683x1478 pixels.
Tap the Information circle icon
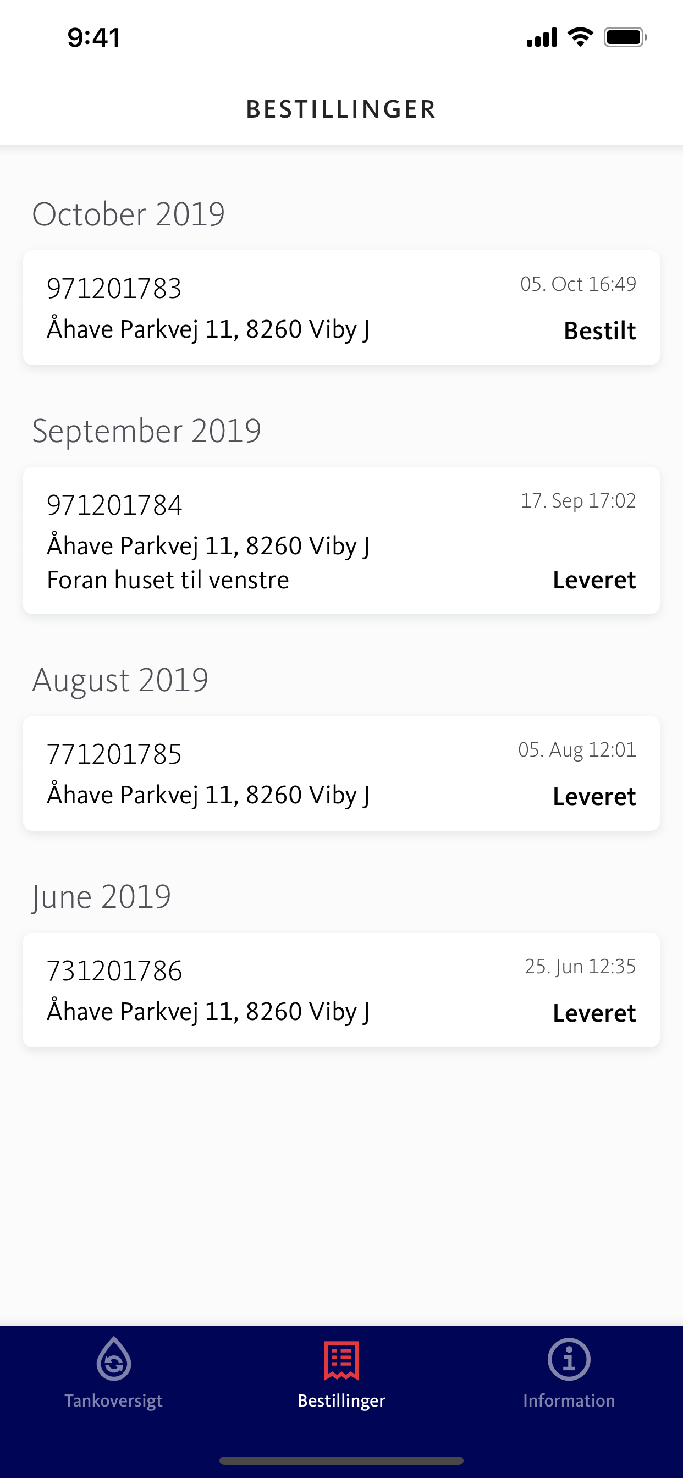(x=569, y=1359)
